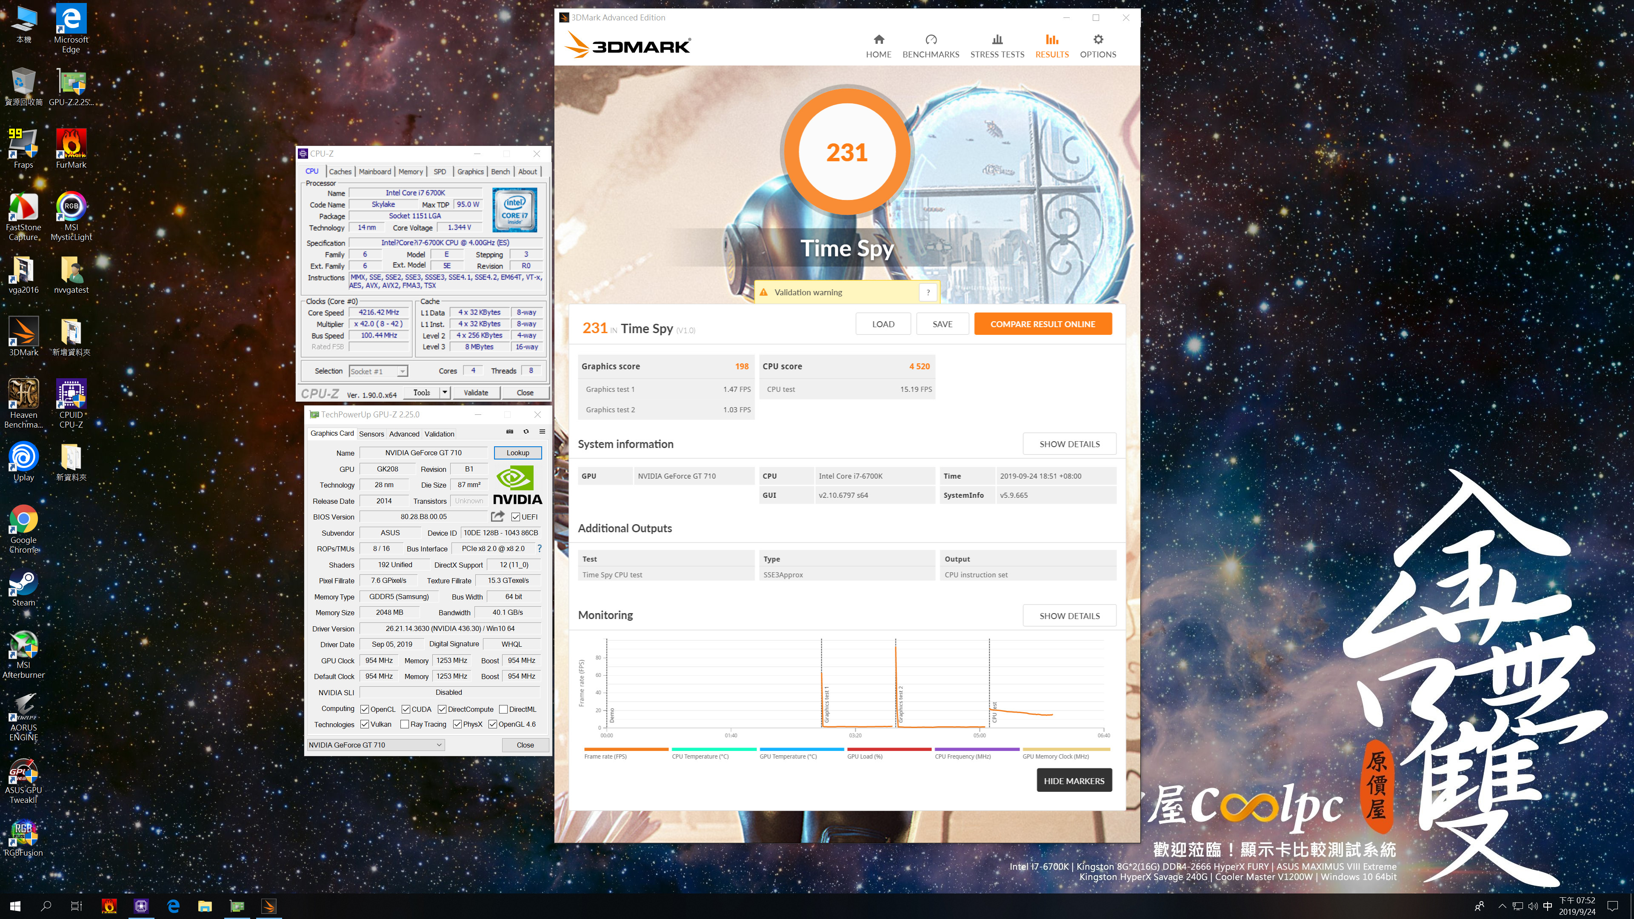Click the LOAD button in 3DMark
Viewport: 1634px width, 919px height.
click(x=883, y=324)
